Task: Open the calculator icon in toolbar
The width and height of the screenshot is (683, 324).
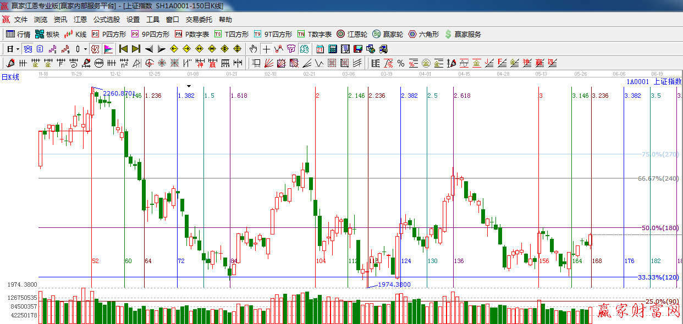Action: [x=332, y=49]
